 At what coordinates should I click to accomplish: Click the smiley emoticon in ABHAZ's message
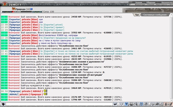coord(45,94)
